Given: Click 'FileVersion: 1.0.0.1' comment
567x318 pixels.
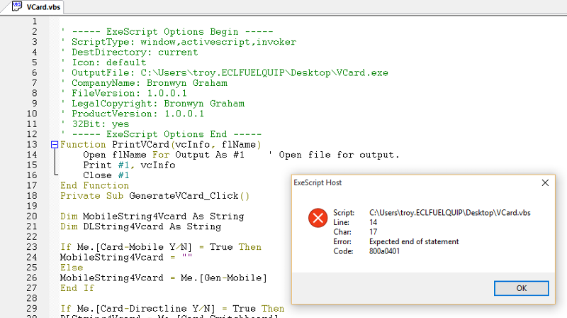Looking at the screenshot, I should 123,94.
